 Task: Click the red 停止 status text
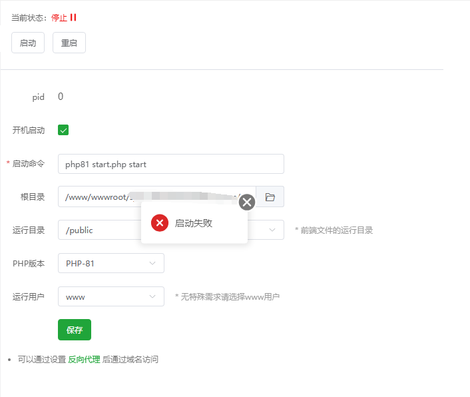point(59,18)
